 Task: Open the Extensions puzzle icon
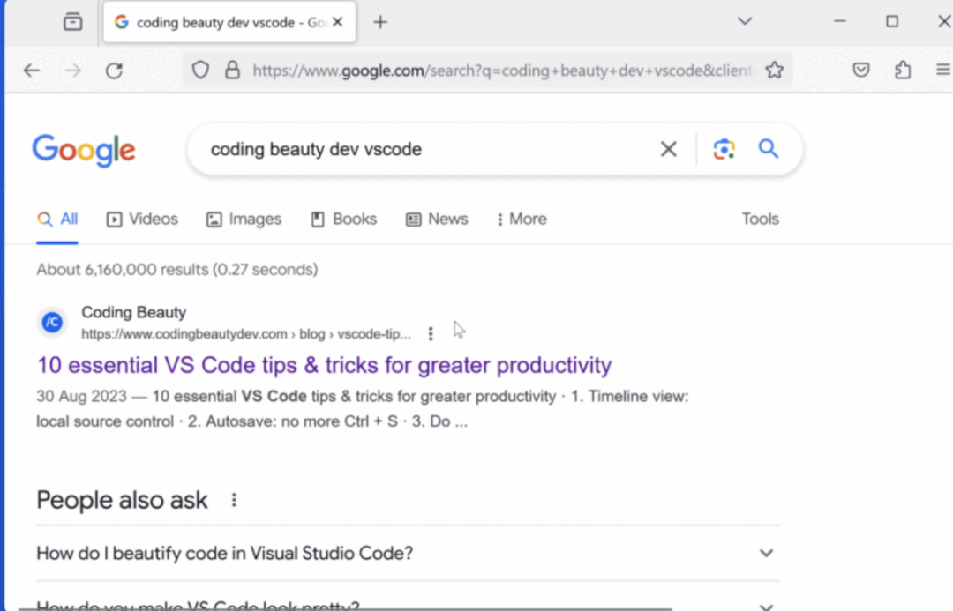pyautogui.click(x=903, y=71)
